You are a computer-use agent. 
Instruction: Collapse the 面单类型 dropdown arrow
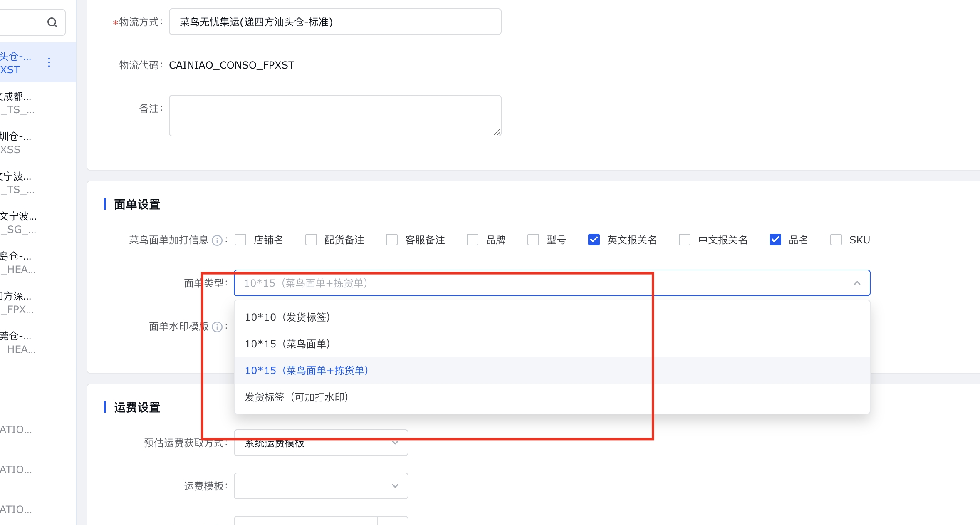pyautogui.click(x=857, y=283)
